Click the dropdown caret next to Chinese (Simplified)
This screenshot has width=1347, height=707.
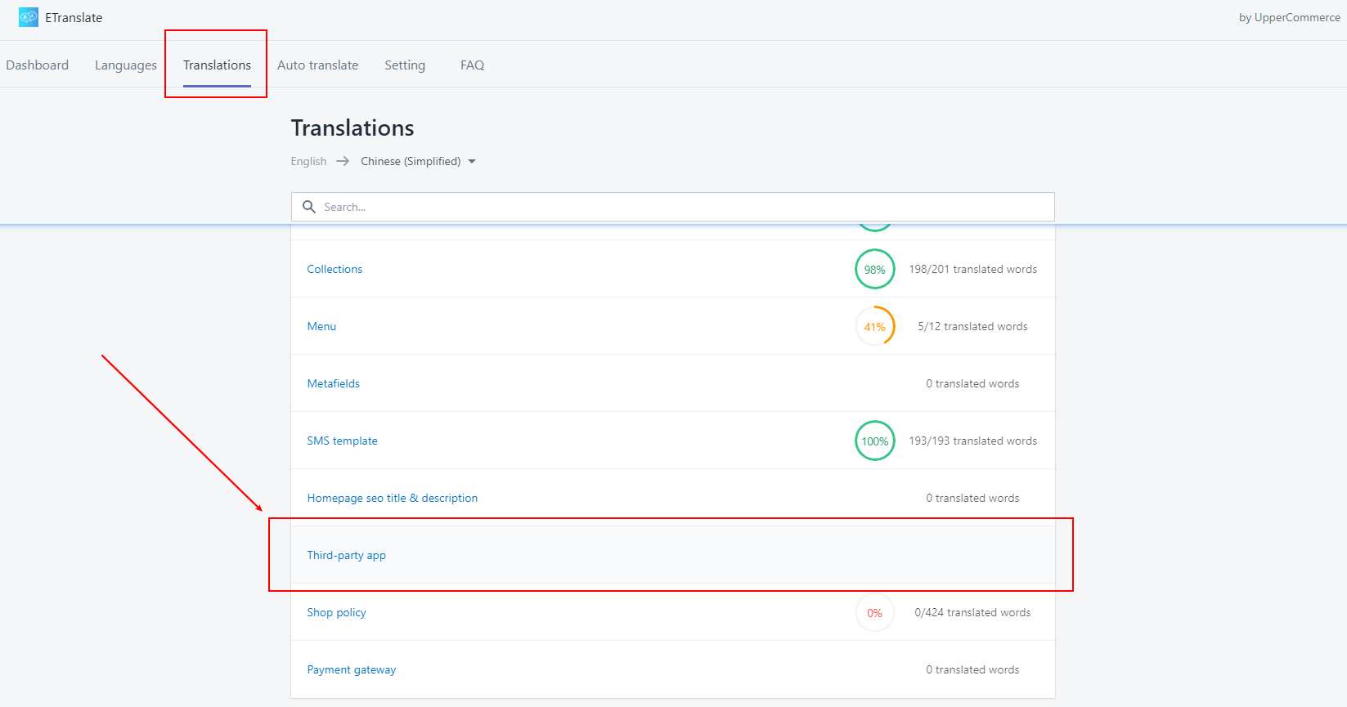pos(472,162)
